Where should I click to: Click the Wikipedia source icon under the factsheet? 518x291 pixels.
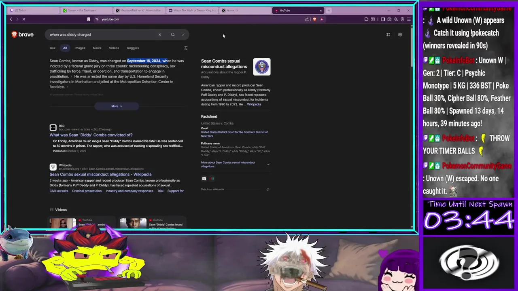tap(204, 178)
